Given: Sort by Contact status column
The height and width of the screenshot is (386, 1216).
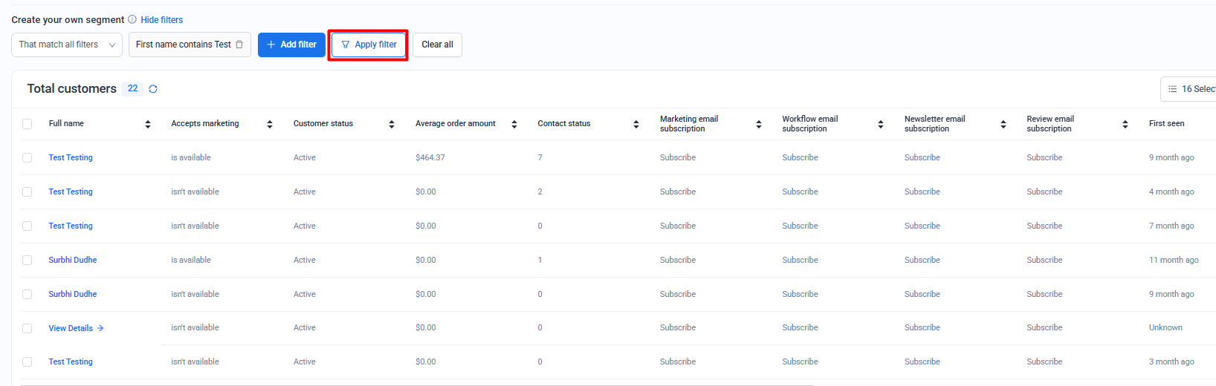Looking at the screenshot, I should click(636, 124).
